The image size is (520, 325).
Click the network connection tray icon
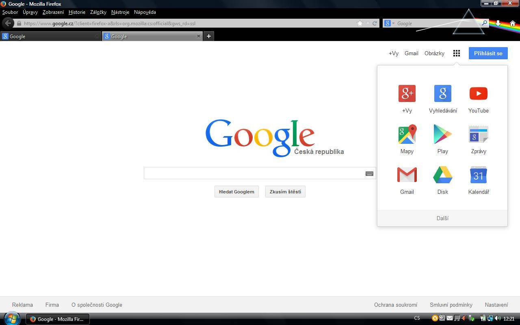click(x=490, y=318)
